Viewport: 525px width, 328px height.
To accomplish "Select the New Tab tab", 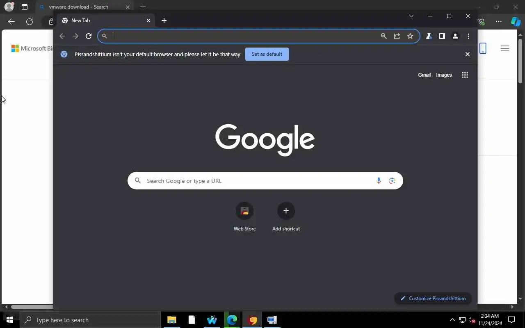I will click(x=106, y=20).
